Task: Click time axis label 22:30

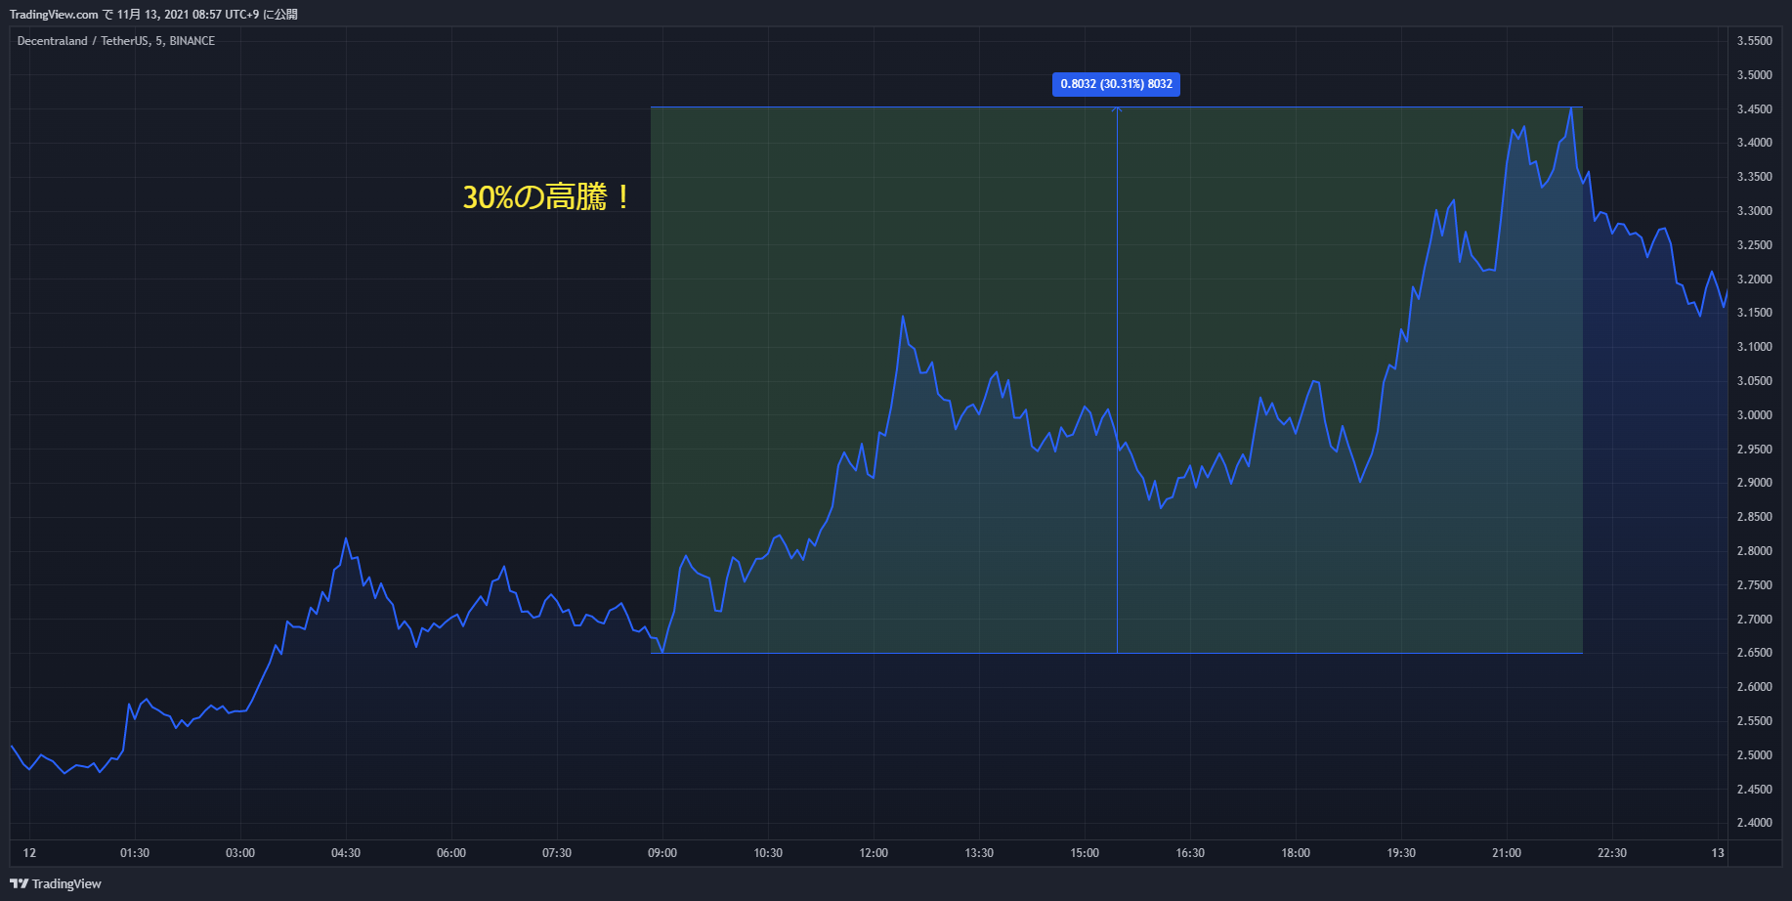Action: pos(1612,853)
